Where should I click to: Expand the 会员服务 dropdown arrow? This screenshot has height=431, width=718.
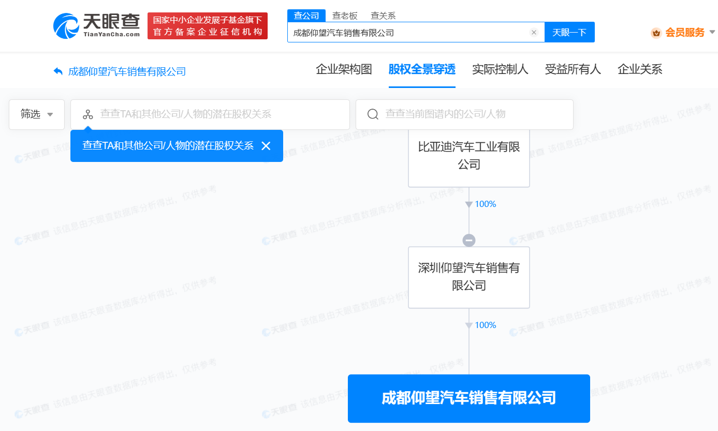tap(713, 32)
